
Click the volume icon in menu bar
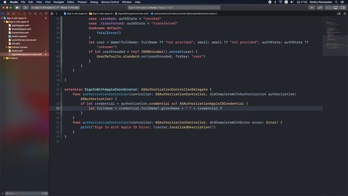click(292, 2)
